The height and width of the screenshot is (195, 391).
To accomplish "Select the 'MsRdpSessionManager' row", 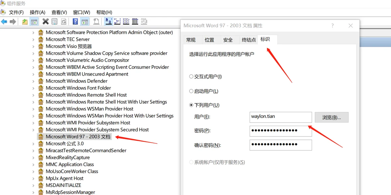I will pos(70,192).
